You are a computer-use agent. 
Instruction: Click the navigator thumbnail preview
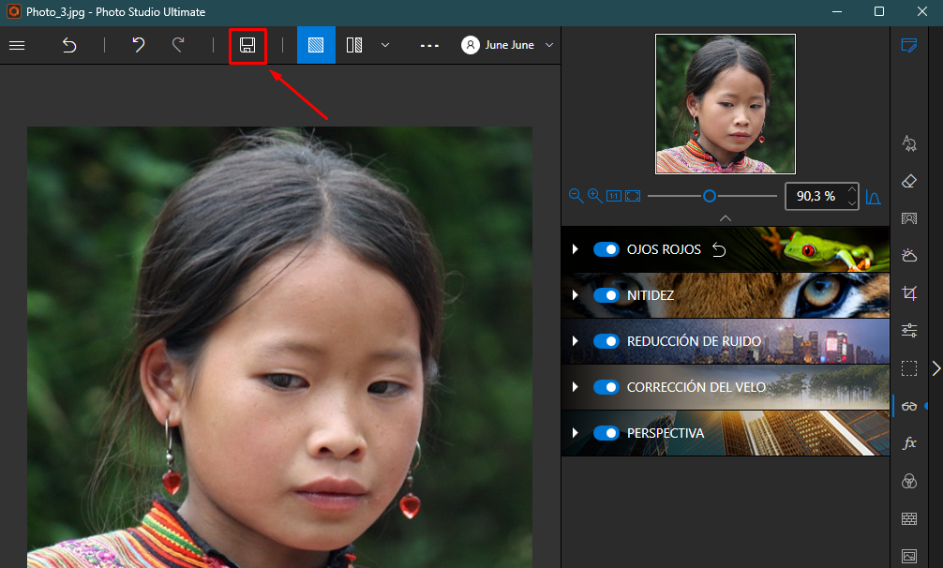(726, 104)
